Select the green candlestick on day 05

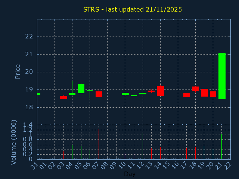point(81,89)
